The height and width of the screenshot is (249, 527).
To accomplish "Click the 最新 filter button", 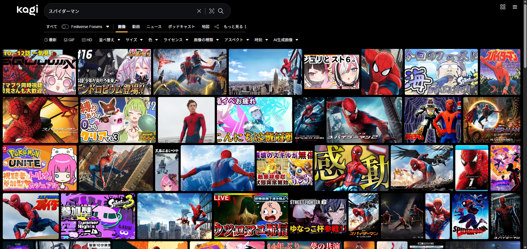I will [x=51, y=40].
